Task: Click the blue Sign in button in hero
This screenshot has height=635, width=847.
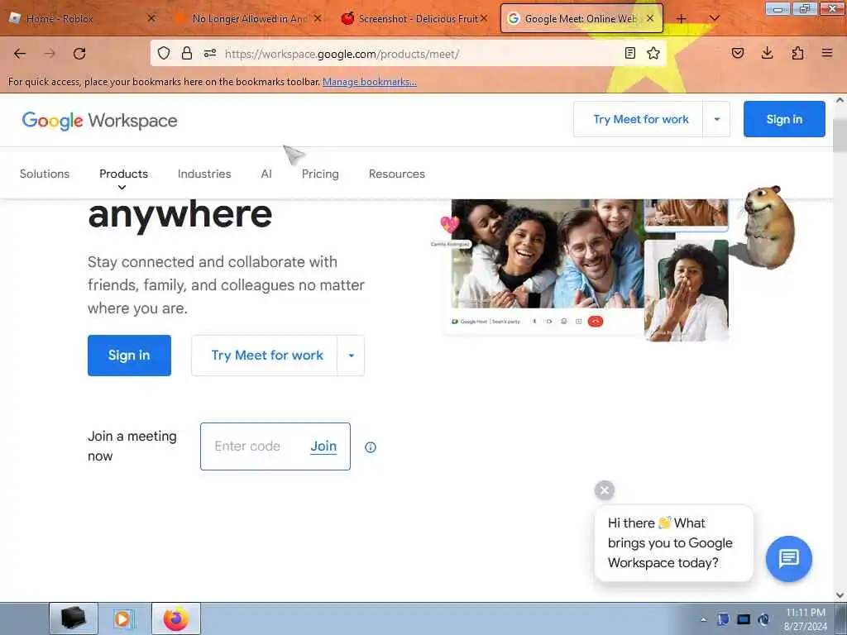Action: 129,356
